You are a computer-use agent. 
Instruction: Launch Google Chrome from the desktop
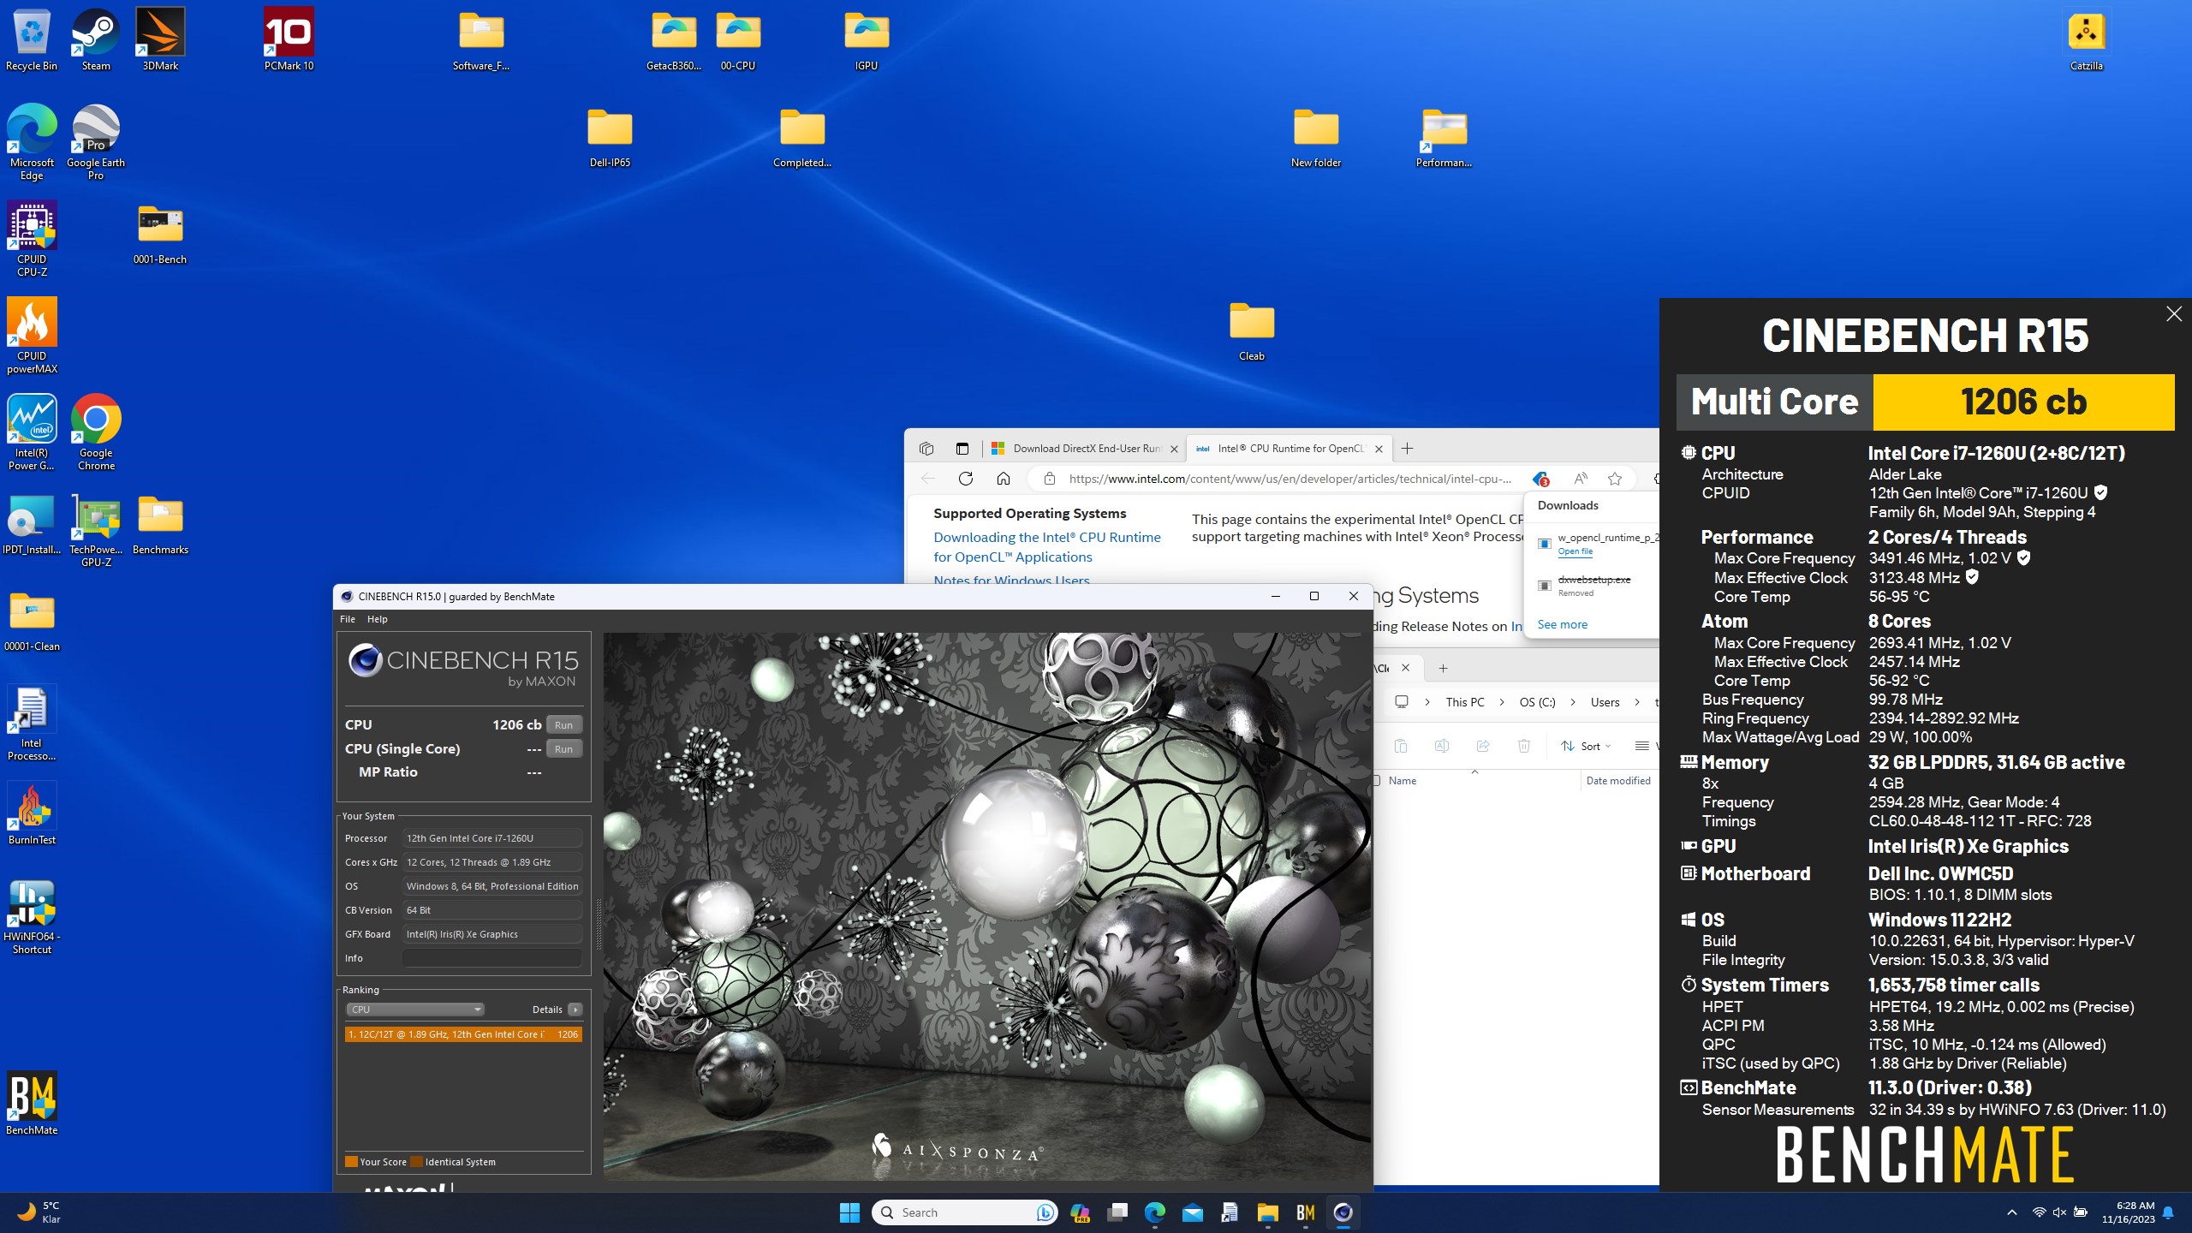(x=96, y=432)
